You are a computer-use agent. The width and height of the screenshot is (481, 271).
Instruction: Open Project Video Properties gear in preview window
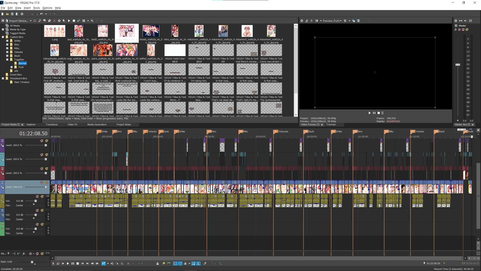(302, 21)
